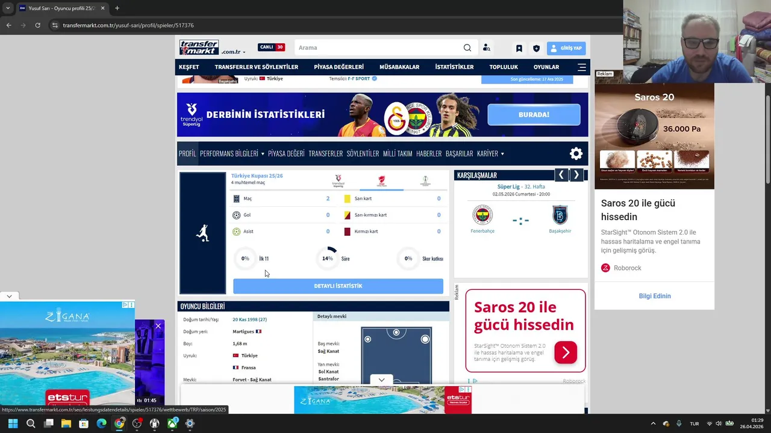771x433 pixels.
Task: Click the Transfermarkt logo
Action: coord(199,48)
